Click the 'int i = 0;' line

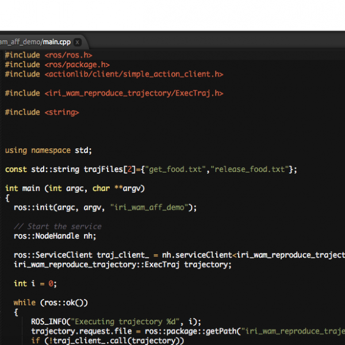click(x=35, y=283)
